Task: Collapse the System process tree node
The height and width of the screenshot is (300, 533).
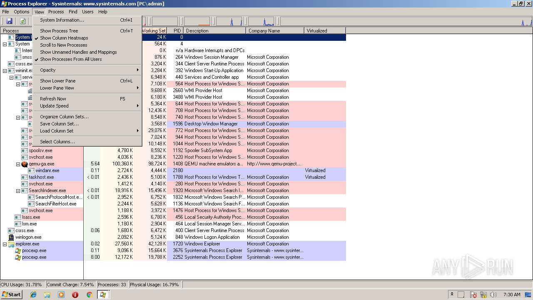Action: tap(5, 44)
